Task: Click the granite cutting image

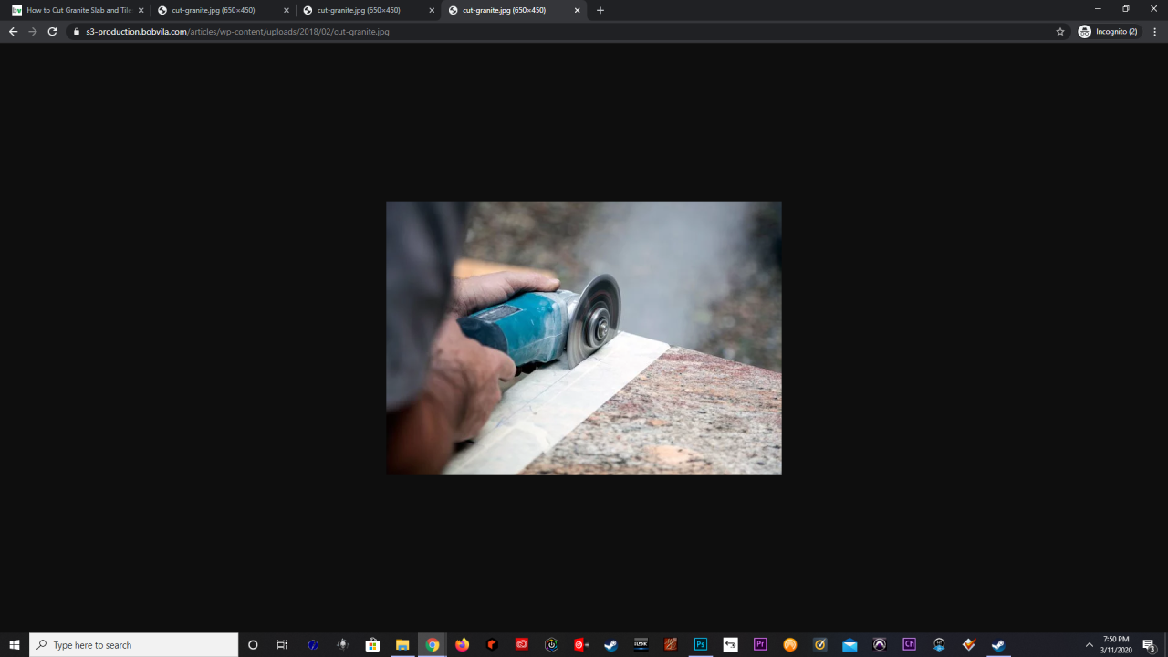Action: (x=583, y=338)
